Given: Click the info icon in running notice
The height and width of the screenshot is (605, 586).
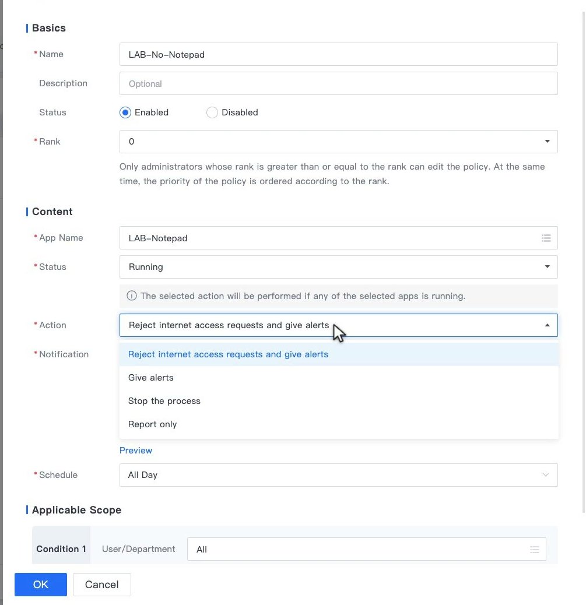Looking at the screenshot, I should pos(132,296).
